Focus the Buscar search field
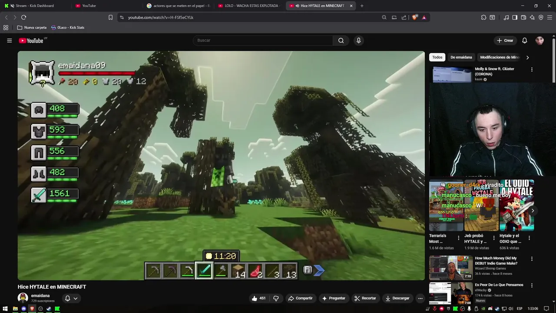 [x=263, y=40]
